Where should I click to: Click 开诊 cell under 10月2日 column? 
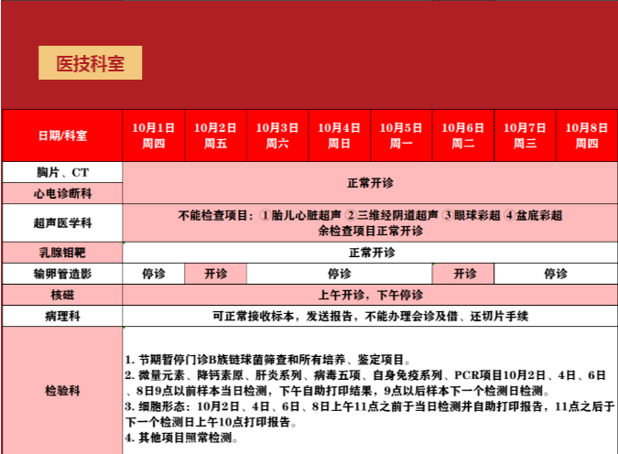click(216, 274)
